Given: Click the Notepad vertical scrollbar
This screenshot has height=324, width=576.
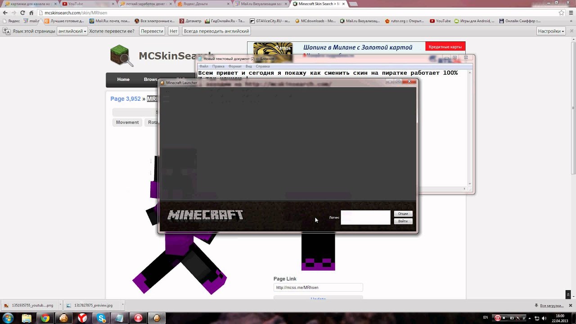Looking at the screenshot, I should tap(470, 128).
